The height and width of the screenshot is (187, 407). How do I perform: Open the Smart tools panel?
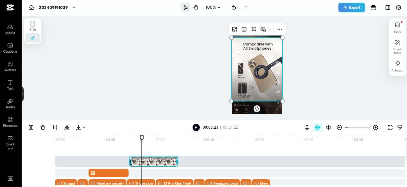pos(397,47)
